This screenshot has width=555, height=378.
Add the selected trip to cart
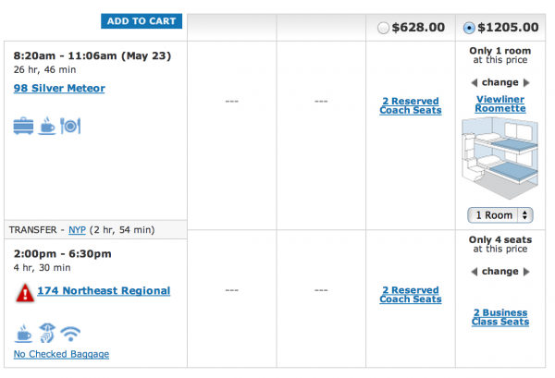[142, 21]
